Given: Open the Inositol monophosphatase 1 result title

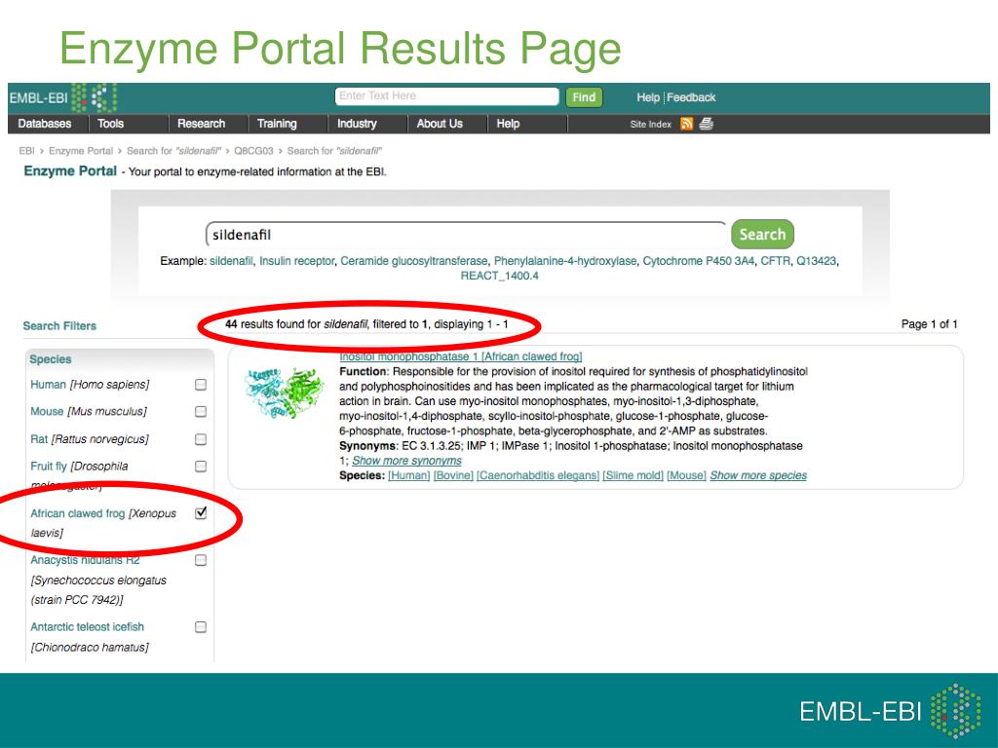Looking at the screenshot, I should (461, 356).
